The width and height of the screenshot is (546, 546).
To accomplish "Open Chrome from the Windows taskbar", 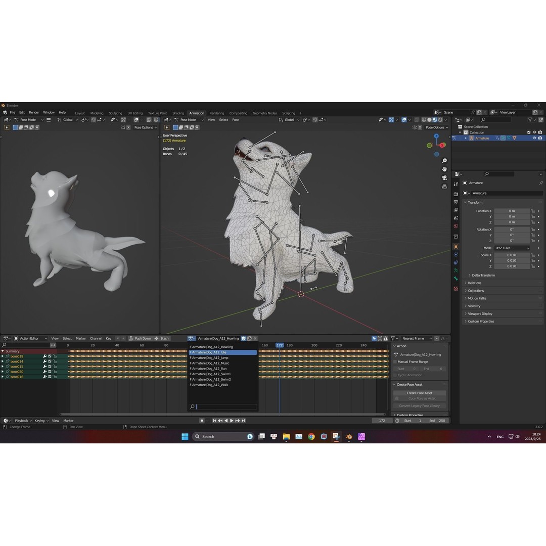I will click(x=311, y=437).
